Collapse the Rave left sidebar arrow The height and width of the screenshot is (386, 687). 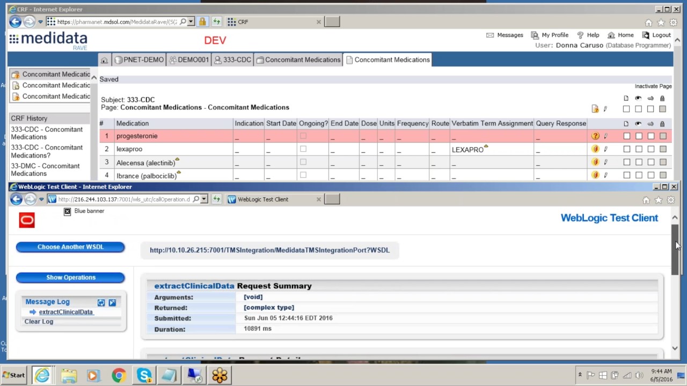(x=94, y=78)
